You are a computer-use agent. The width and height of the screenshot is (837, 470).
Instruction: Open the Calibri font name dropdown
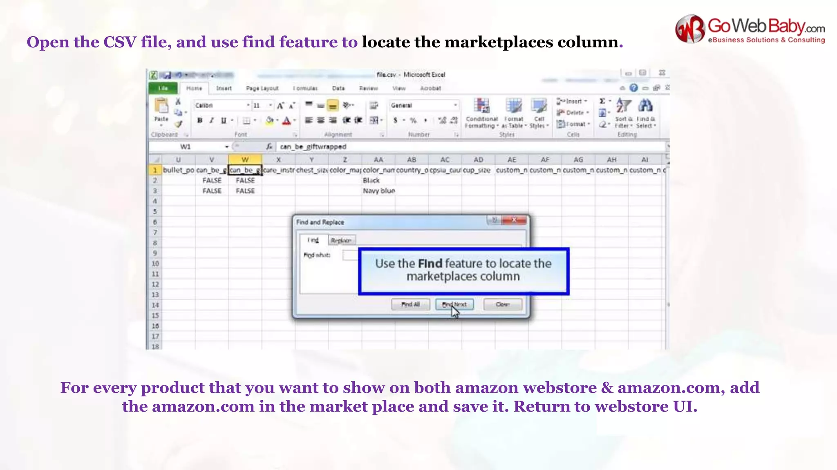click(248, 105)
